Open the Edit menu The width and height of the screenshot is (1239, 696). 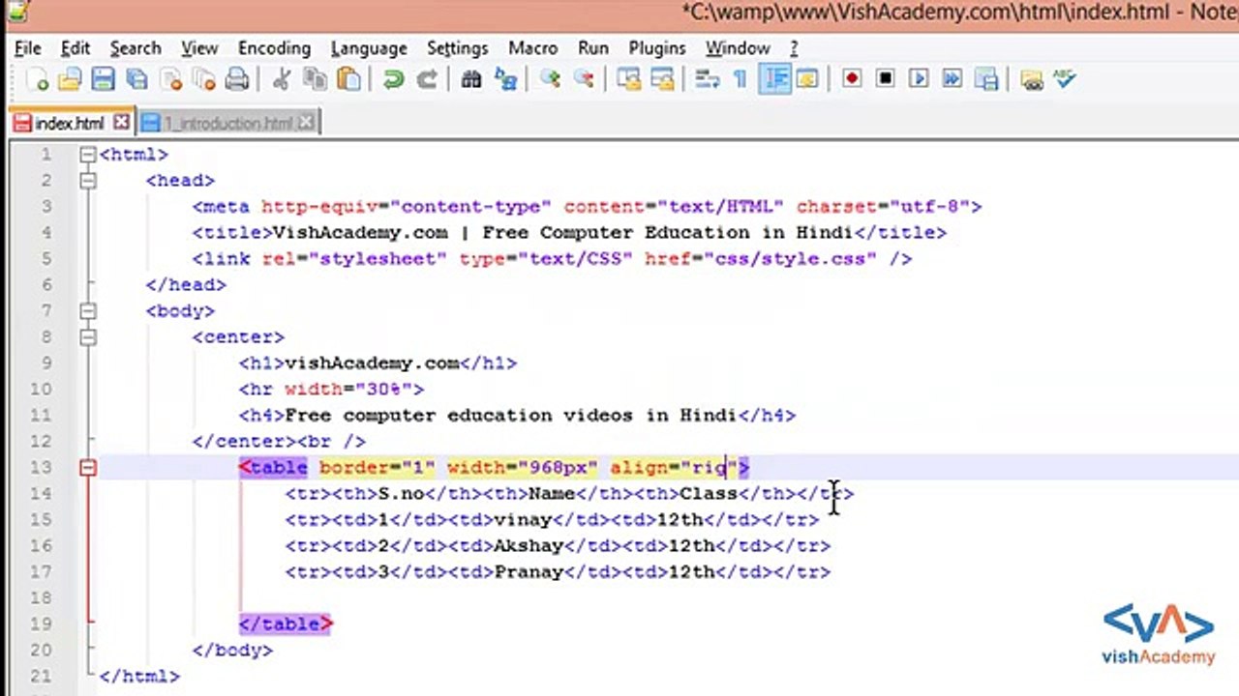point(75,47)
